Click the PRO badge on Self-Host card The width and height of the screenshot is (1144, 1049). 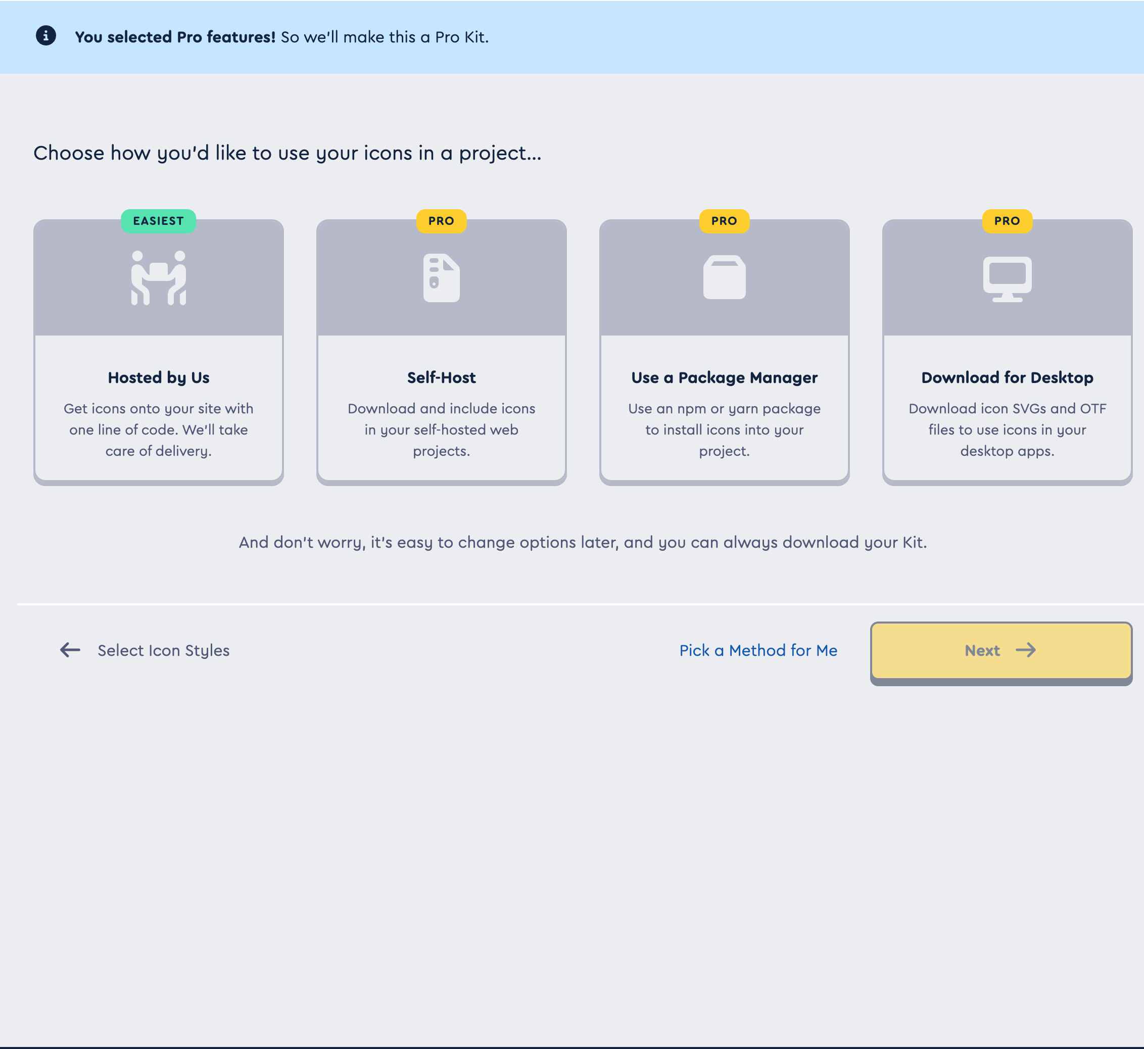[441, 221]
